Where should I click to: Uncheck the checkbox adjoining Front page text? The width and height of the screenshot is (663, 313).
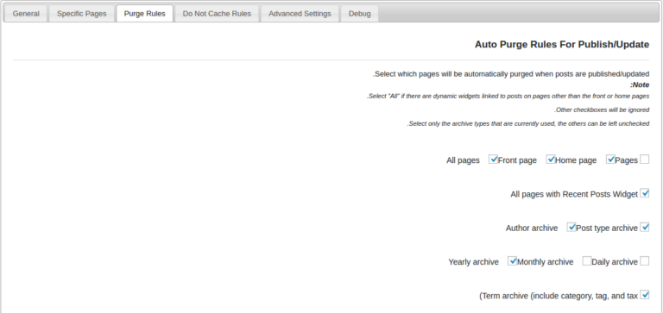click(493, 160)
